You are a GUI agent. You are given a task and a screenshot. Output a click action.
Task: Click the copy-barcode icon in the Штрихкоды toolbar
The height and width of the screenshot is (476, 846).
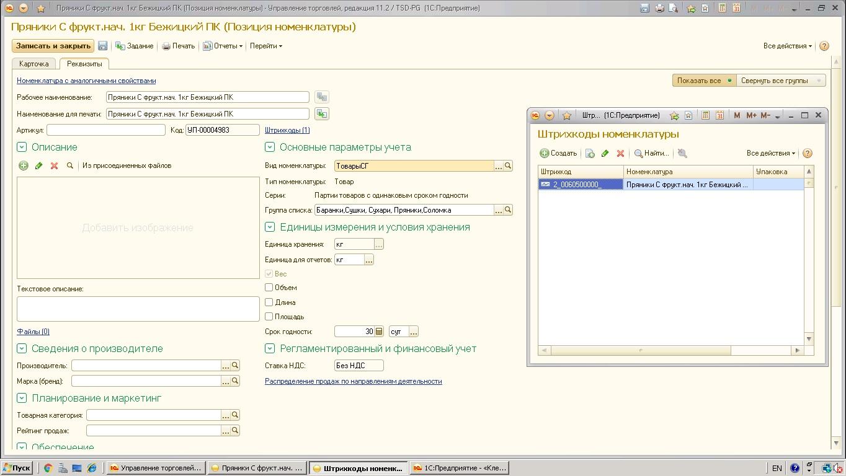coord(590,153)
